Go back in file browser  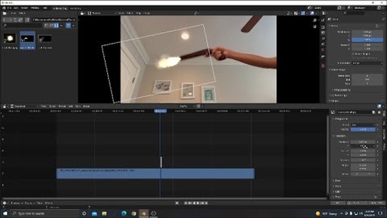tap(4, 19)
